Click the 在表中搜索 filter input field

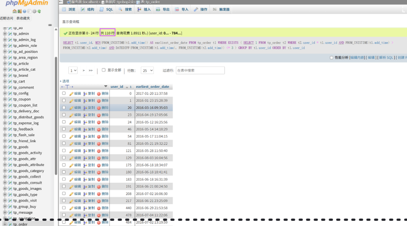pyautogui.click(x=200, y=70)
